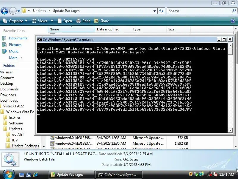The height and width of the screenshot is (179, 238).
Task: Open the address bar history dropdown
Action: coord(154,11)
